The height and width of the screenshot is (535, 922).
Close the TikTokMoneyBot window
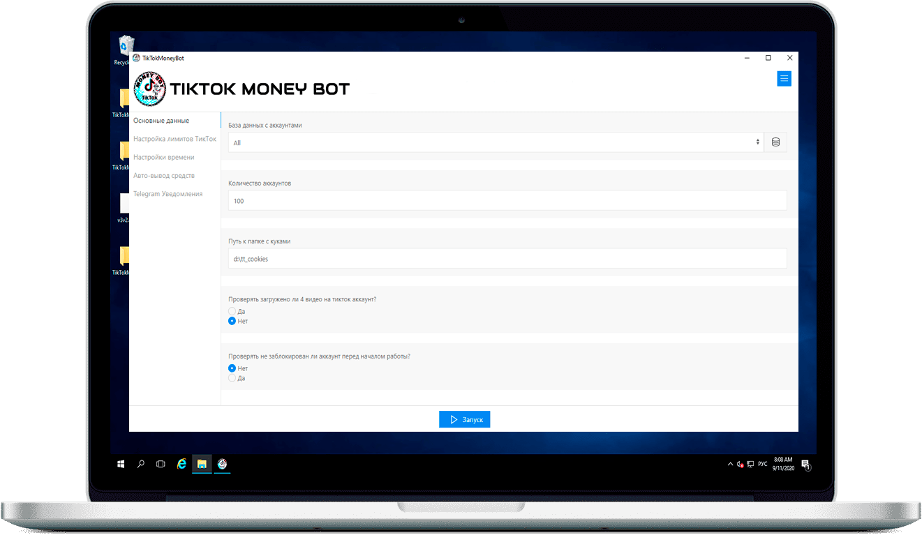789,58
